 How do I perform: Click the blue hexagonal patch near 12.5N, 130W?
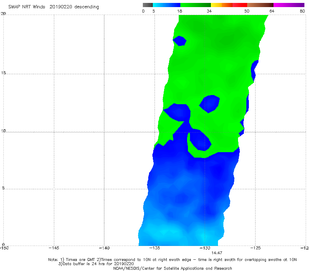(210, 104)
